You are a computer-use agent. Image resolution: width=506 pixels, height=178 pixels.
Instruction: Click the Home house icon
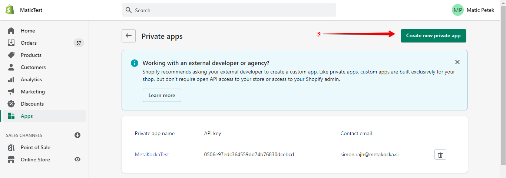click(x=11, y=31)
